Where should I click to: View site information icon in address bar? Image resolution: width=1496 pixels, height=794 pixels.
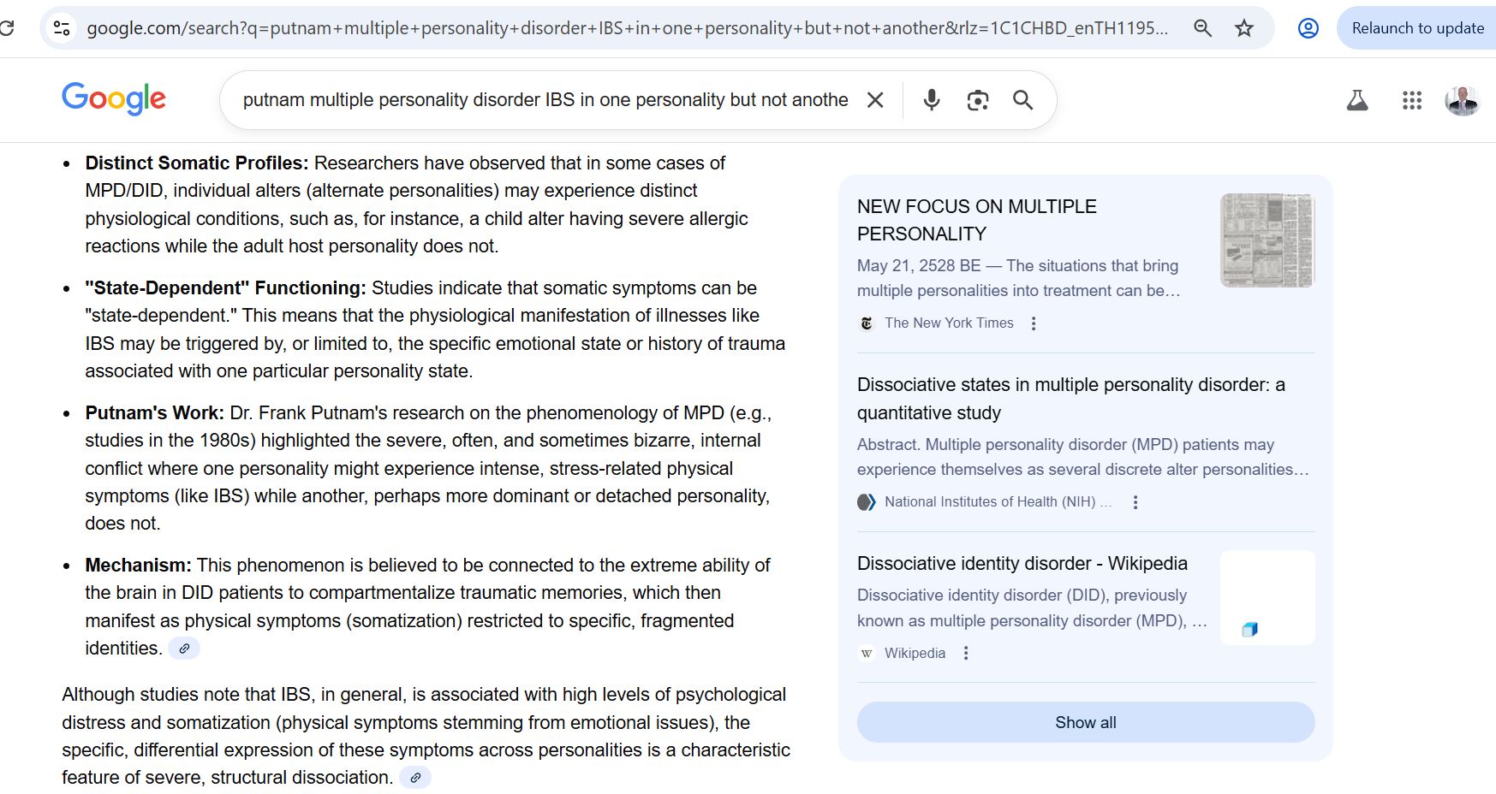click(62, 28)
